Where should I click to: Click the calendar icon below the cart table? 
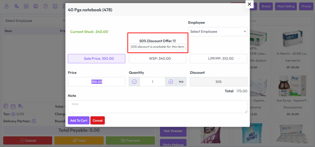(13, 106)
